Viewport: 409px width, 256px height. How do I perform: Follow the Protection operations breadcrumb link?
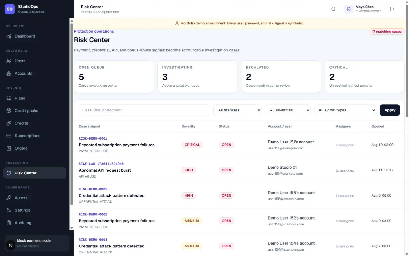click(94, 31)
